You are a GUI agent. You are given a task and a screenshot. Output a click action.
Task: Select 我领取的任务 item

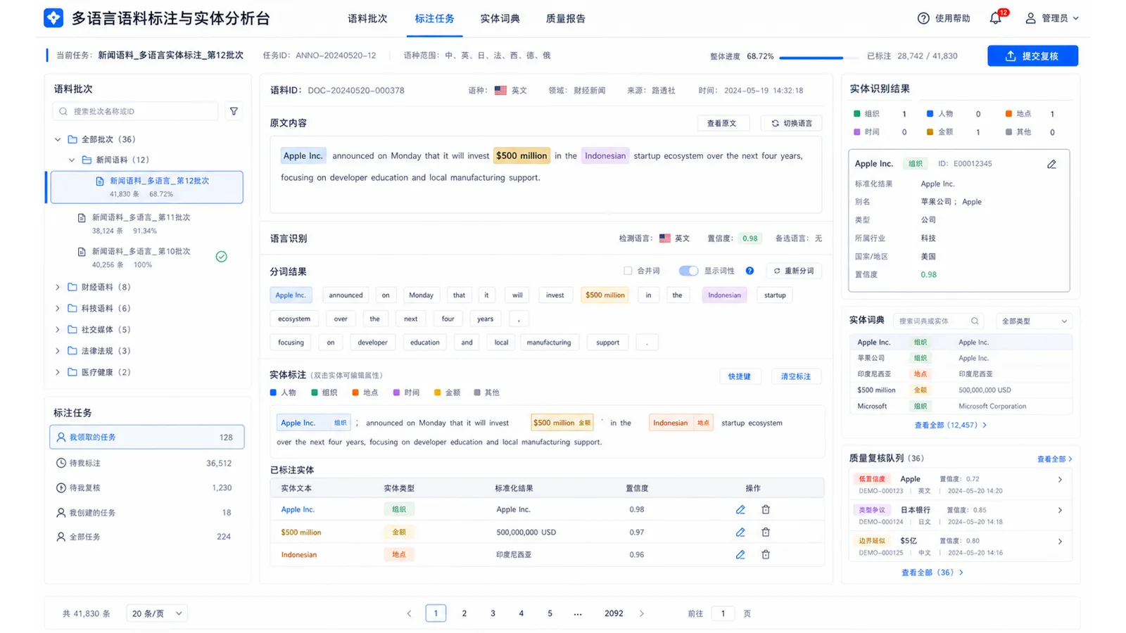point(147,437)
